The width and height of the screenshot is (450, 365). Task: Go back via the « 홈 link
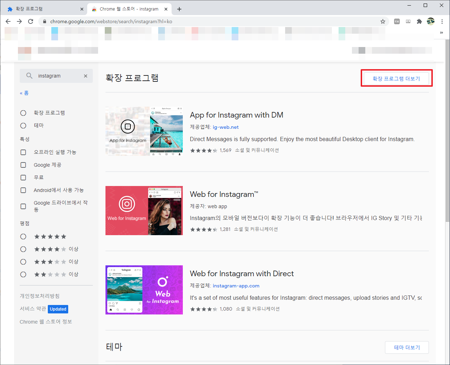[x=24, y=93]
